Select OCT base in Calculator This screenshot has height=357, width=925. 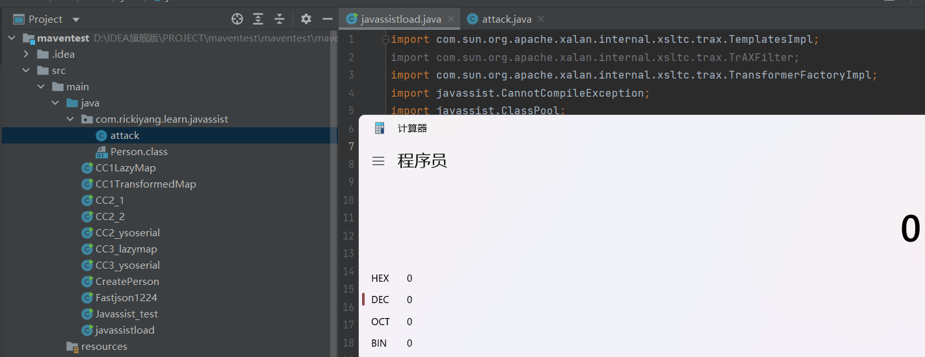tap(380, 322)
